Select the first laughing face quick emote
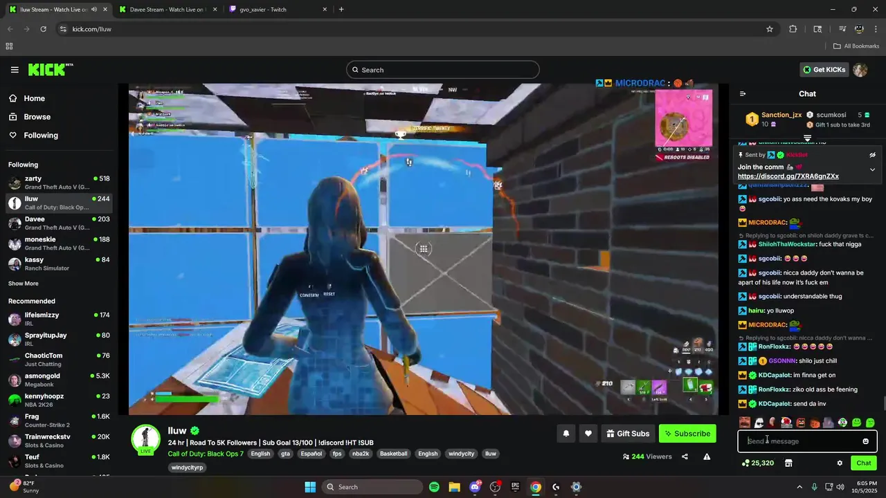 (x=745, y=423)
